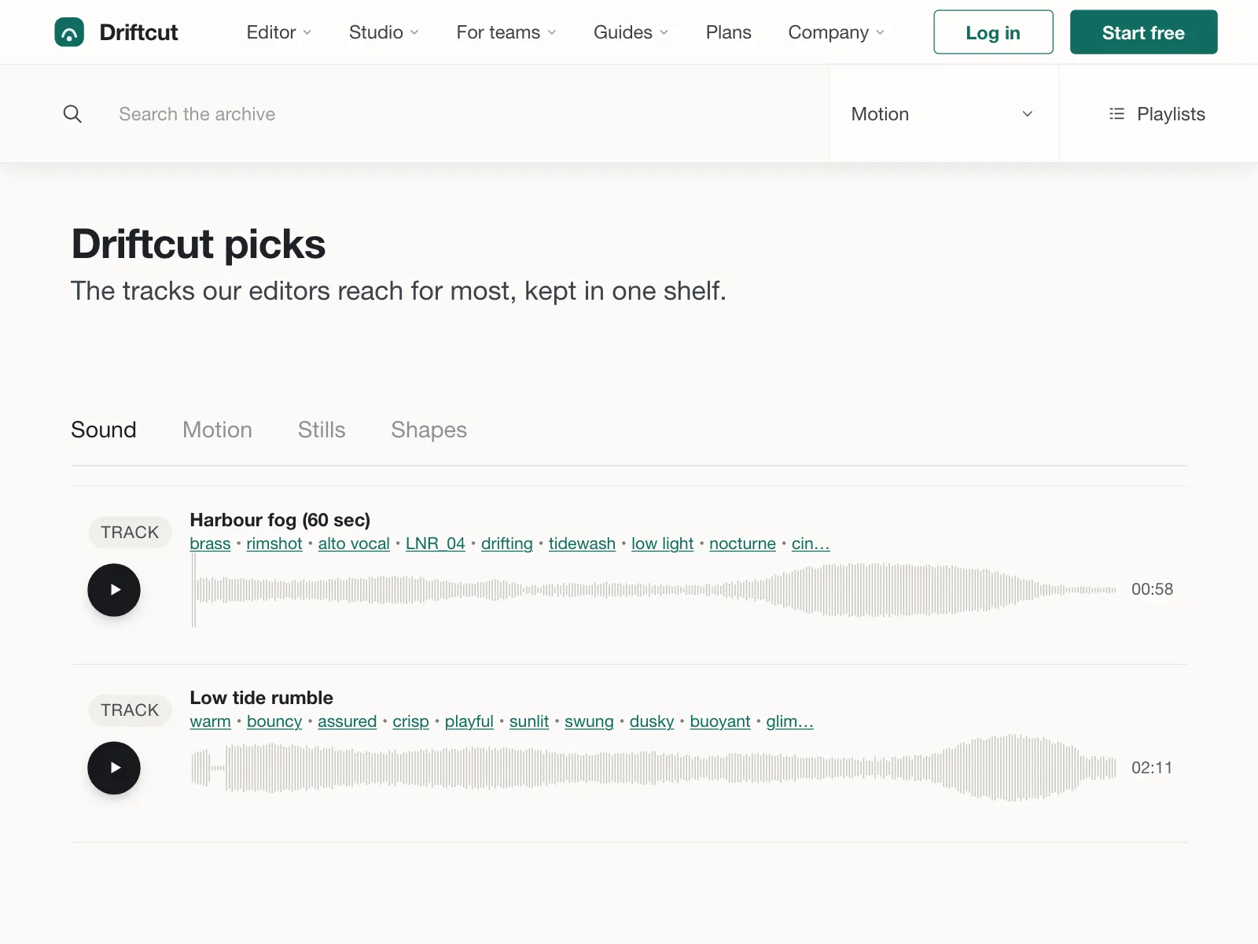Click the low light tag
Image resolution: width=1258 pixels, height=944 pixels.
tap(662, 544)
